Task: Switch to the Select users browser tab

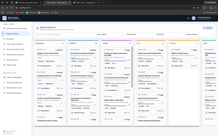Action: click(86, 2)
